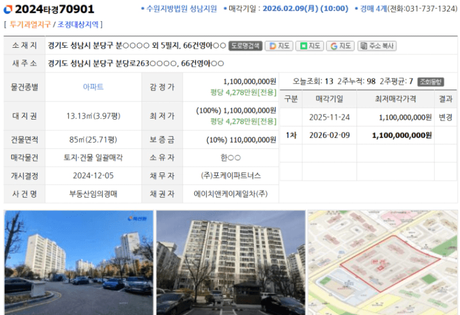Click the 도로명검색 button
The height and width of the screenshot is (315, 460).
[245, 46]
